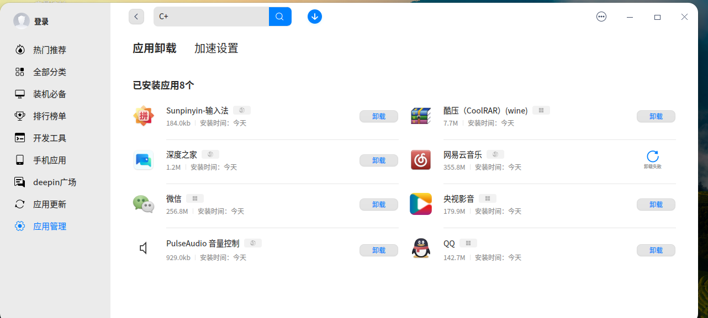Click the badge beside QQ's name

[468, 242]
